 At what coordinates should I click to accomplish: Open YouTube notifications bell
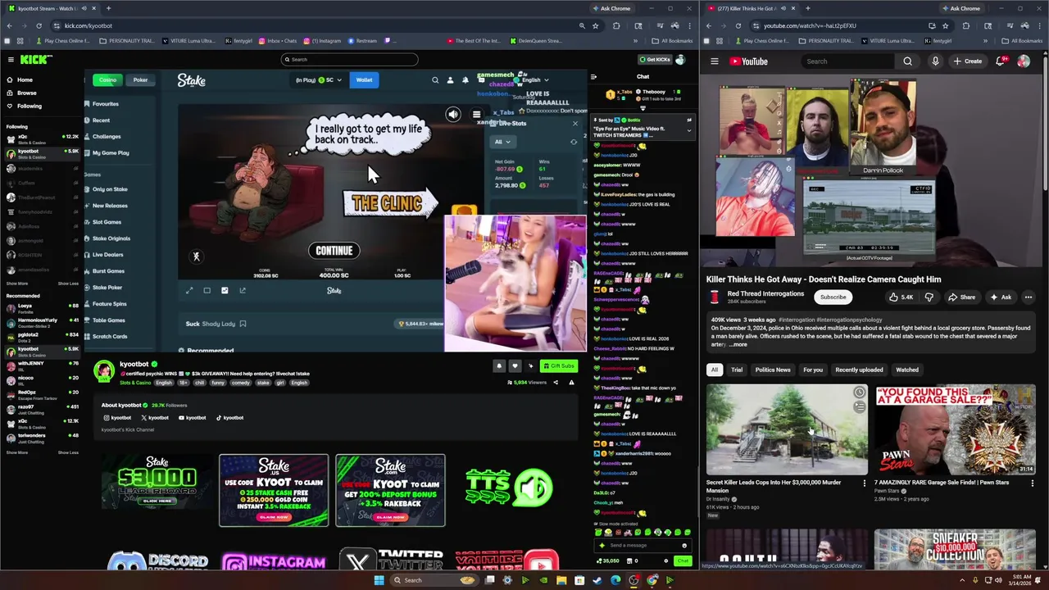point(1001,61)
